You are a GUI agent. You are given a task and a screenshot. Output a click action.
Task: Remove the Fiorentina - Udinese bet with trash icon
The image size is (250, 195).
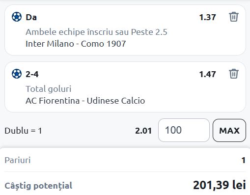233,74
